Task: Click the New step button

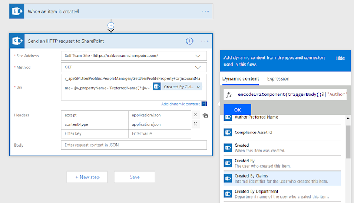Action: point(87,177)
